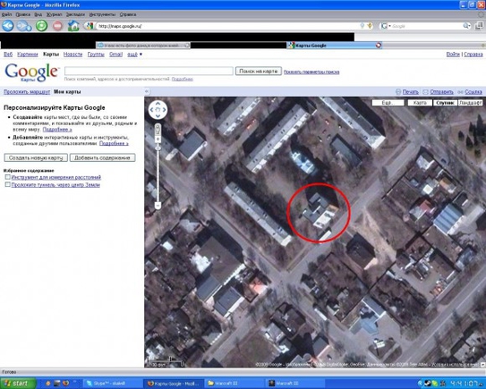Click the Поиск на карте button
The height and width of the screenshot is (389, 486).
pyautogui.click(x=258, y=72)
